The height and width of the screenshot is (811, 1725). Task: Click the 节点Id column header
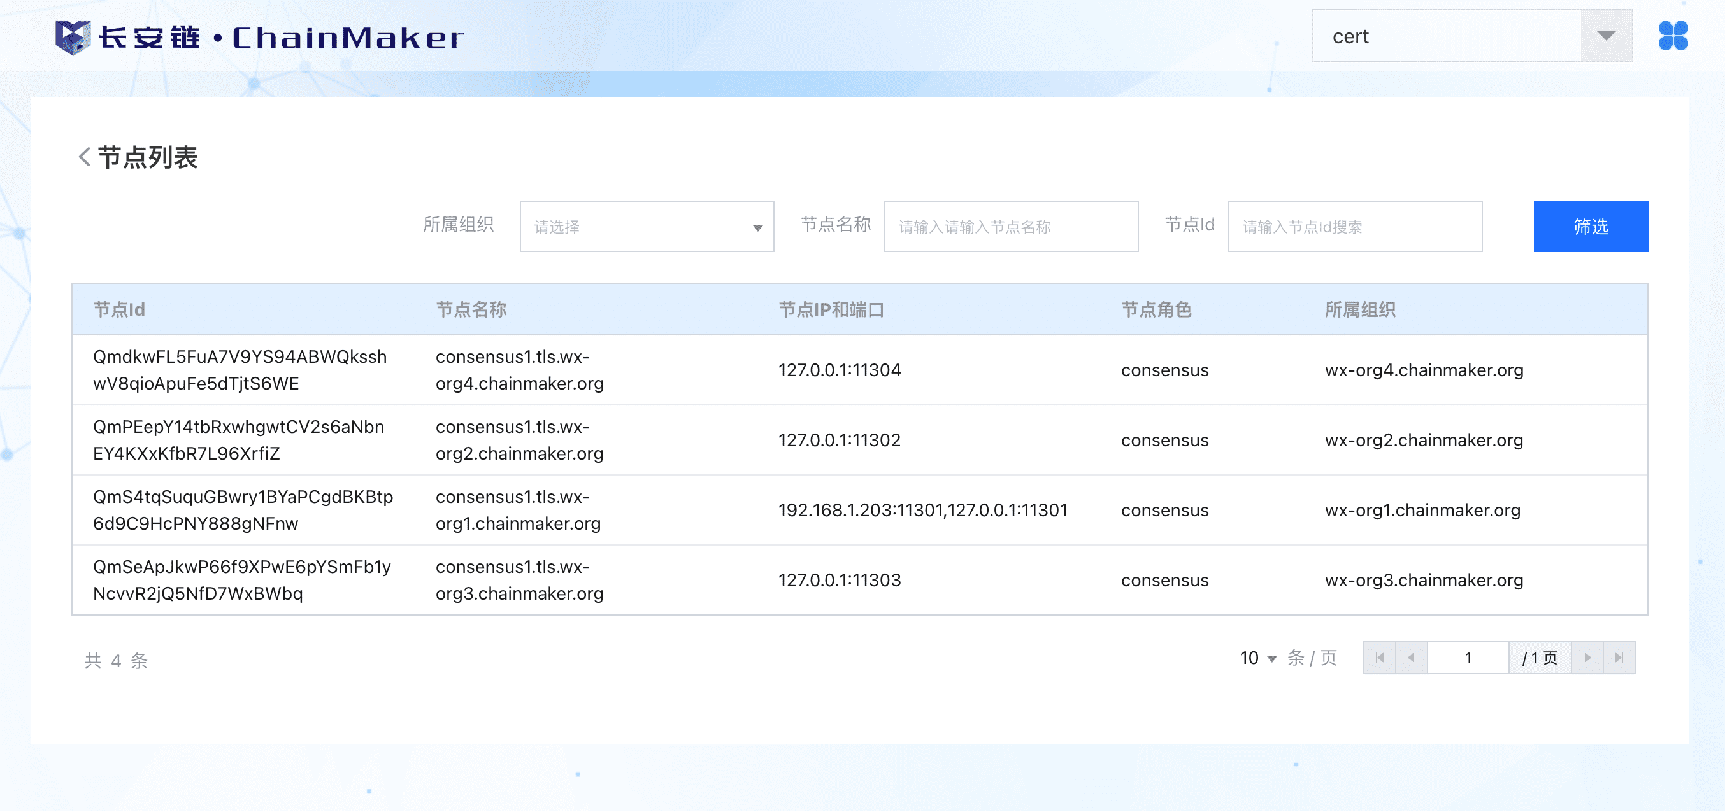119,310
